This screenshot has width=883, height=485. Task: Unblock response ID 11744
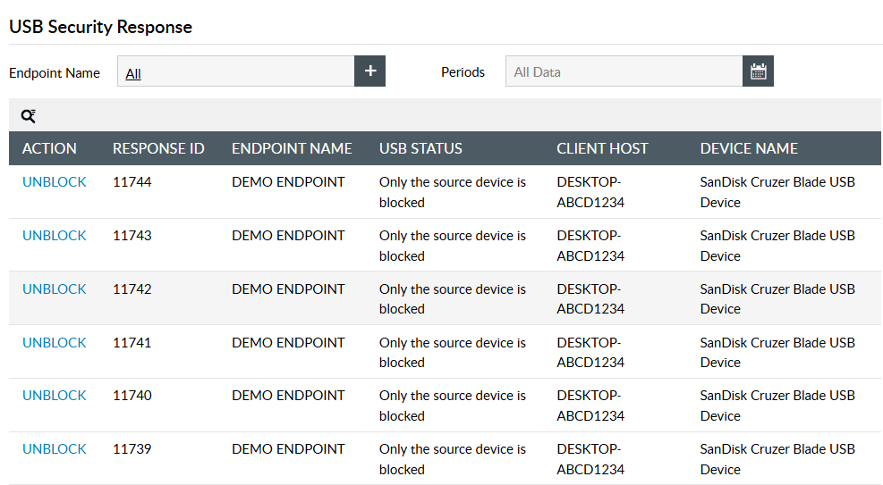tap(55, 182)
